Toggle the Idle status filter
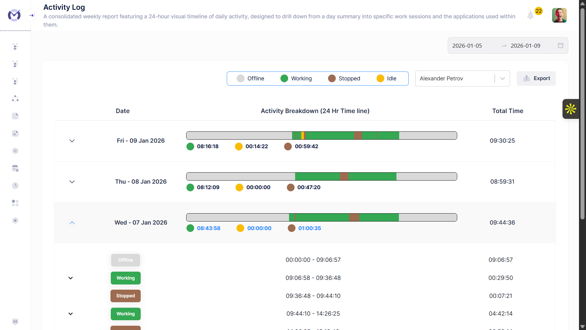The width and height of the screenshot is (586, 330). click(x=386, y=79)
